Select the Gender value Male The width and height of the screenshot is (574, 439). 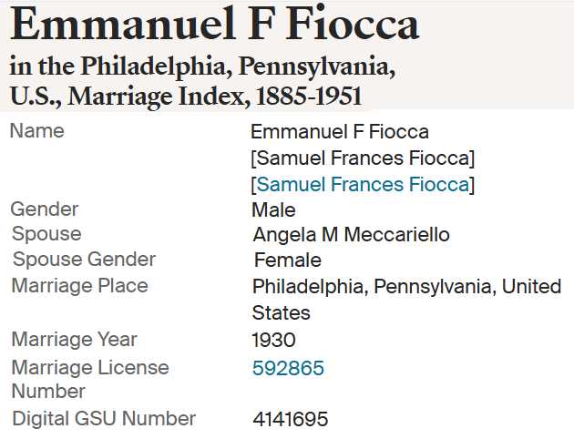point(273,210)
